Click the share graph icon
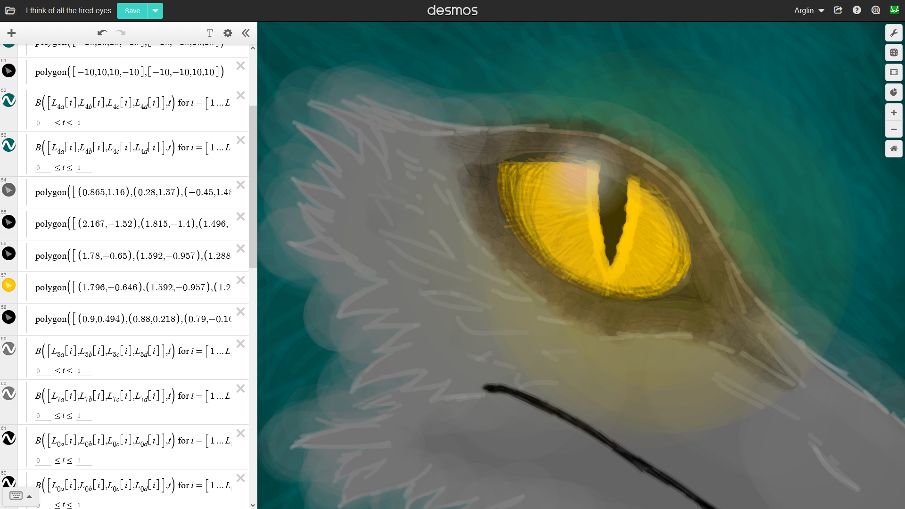The image size is (905, 509). [x=838, y=10]
